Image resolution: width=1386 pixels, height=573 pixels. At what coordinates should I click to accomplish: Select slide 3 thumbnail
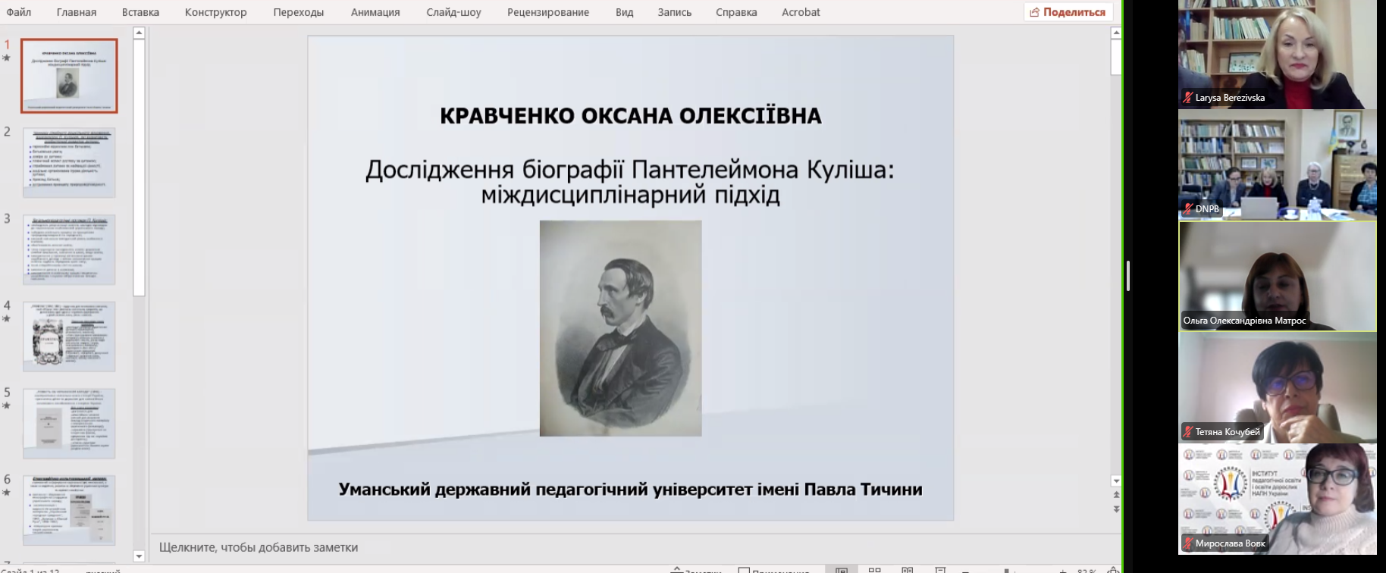point(69,249)
